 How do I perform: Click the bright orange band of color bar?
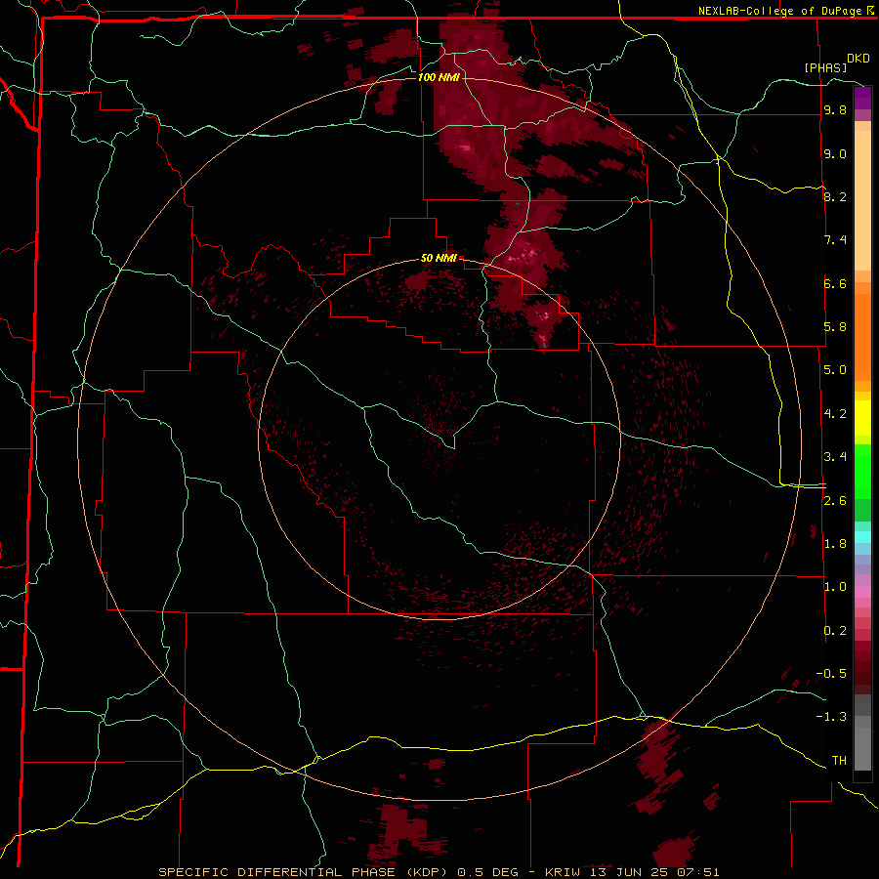(x=862, y=337)
